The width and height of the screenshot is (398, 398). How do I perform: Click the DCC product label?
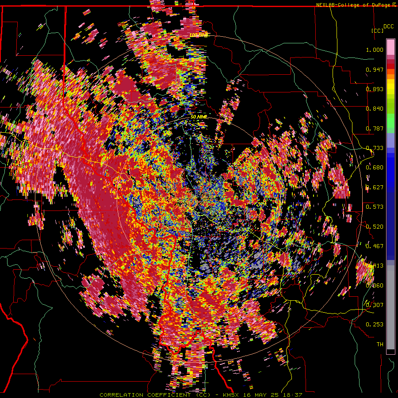pos(388,27)
